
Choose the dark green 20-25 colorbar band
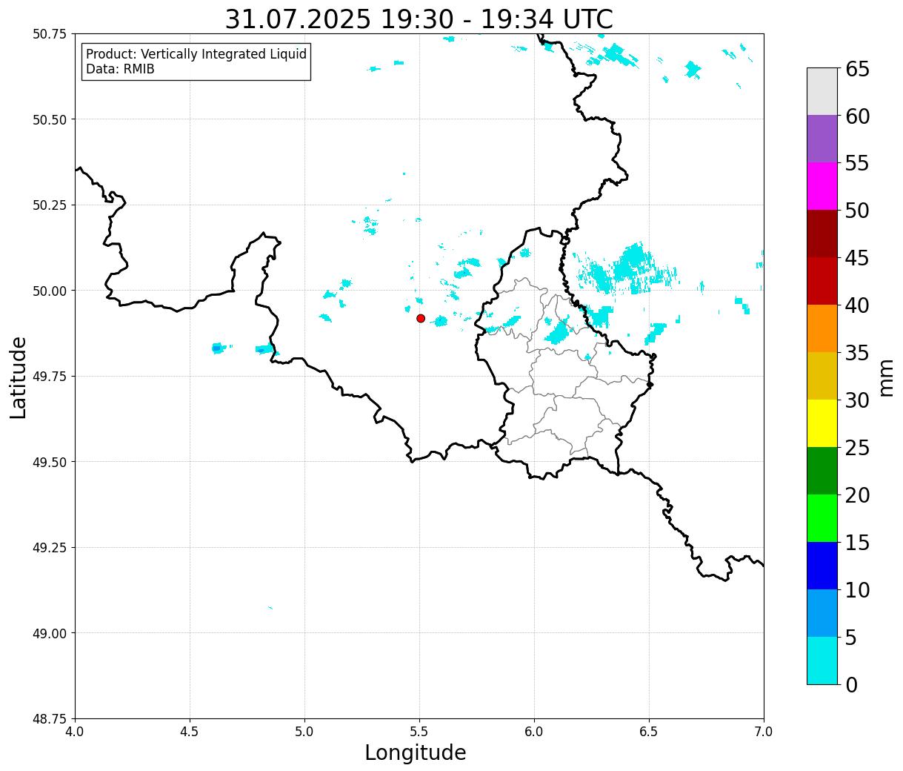pos(822,471)
